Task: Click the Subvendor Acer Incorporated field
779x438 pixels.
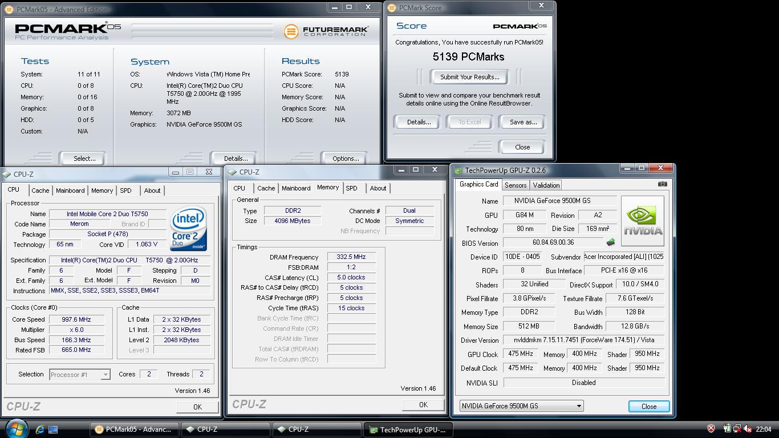Action: click(x=624, y=257)
